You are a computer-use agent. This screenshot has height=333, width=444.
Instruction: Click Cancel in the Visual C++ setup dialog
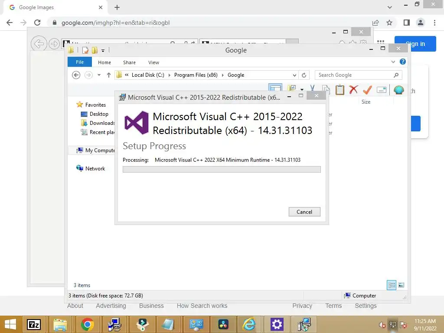304,212
